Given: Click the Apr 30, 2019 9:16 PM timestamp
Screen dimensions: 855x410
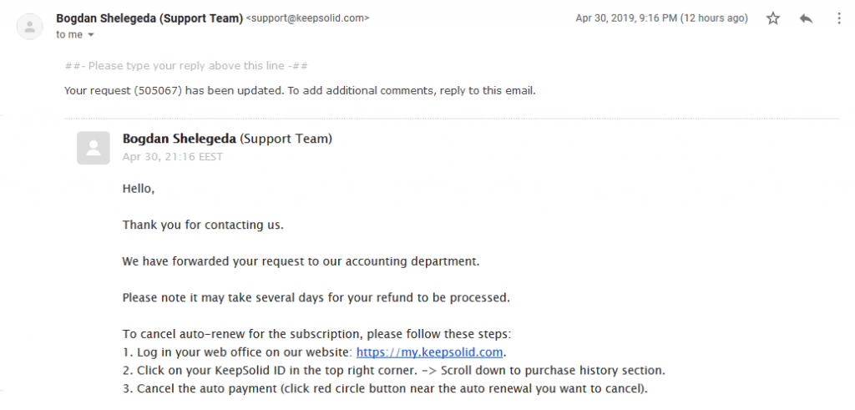Looking at the screenshot, I should (x=661, y=18).
